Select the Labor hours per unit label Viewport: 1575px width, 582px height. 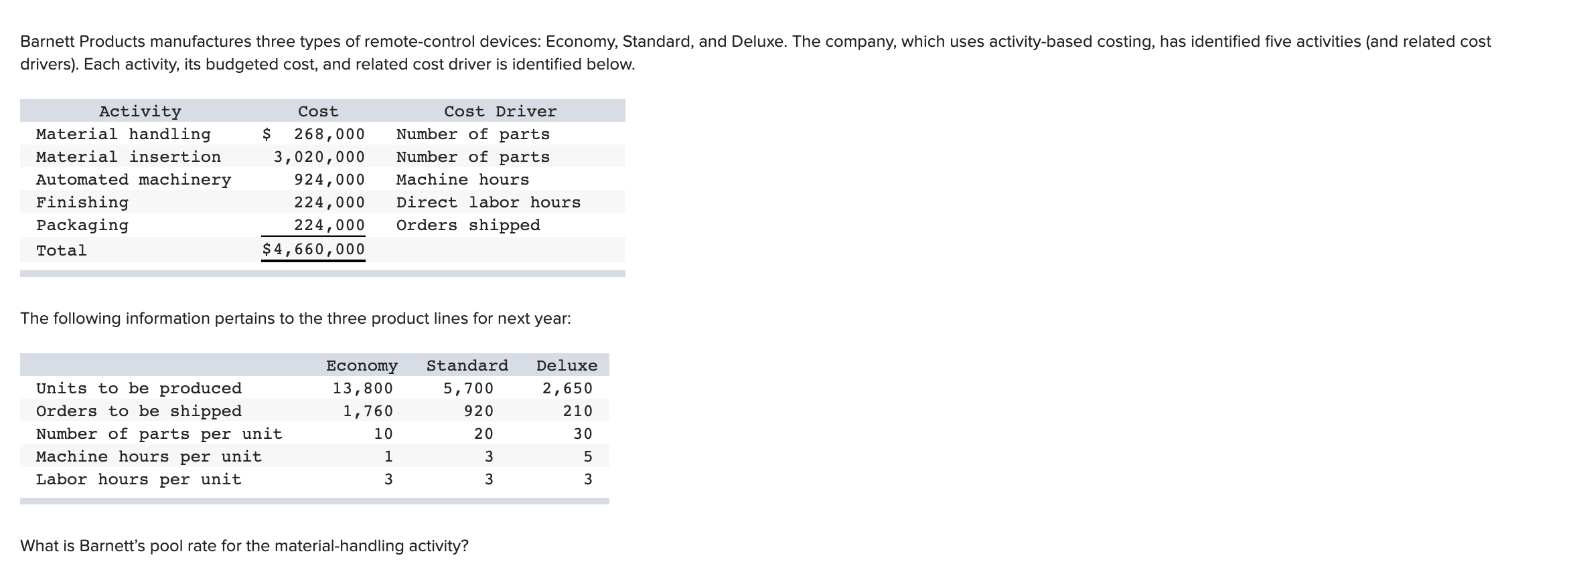pos(139,479)
